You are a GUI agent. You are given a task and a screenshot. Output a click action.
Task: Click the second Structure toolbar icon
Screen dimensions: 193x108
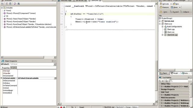(7, 4)
